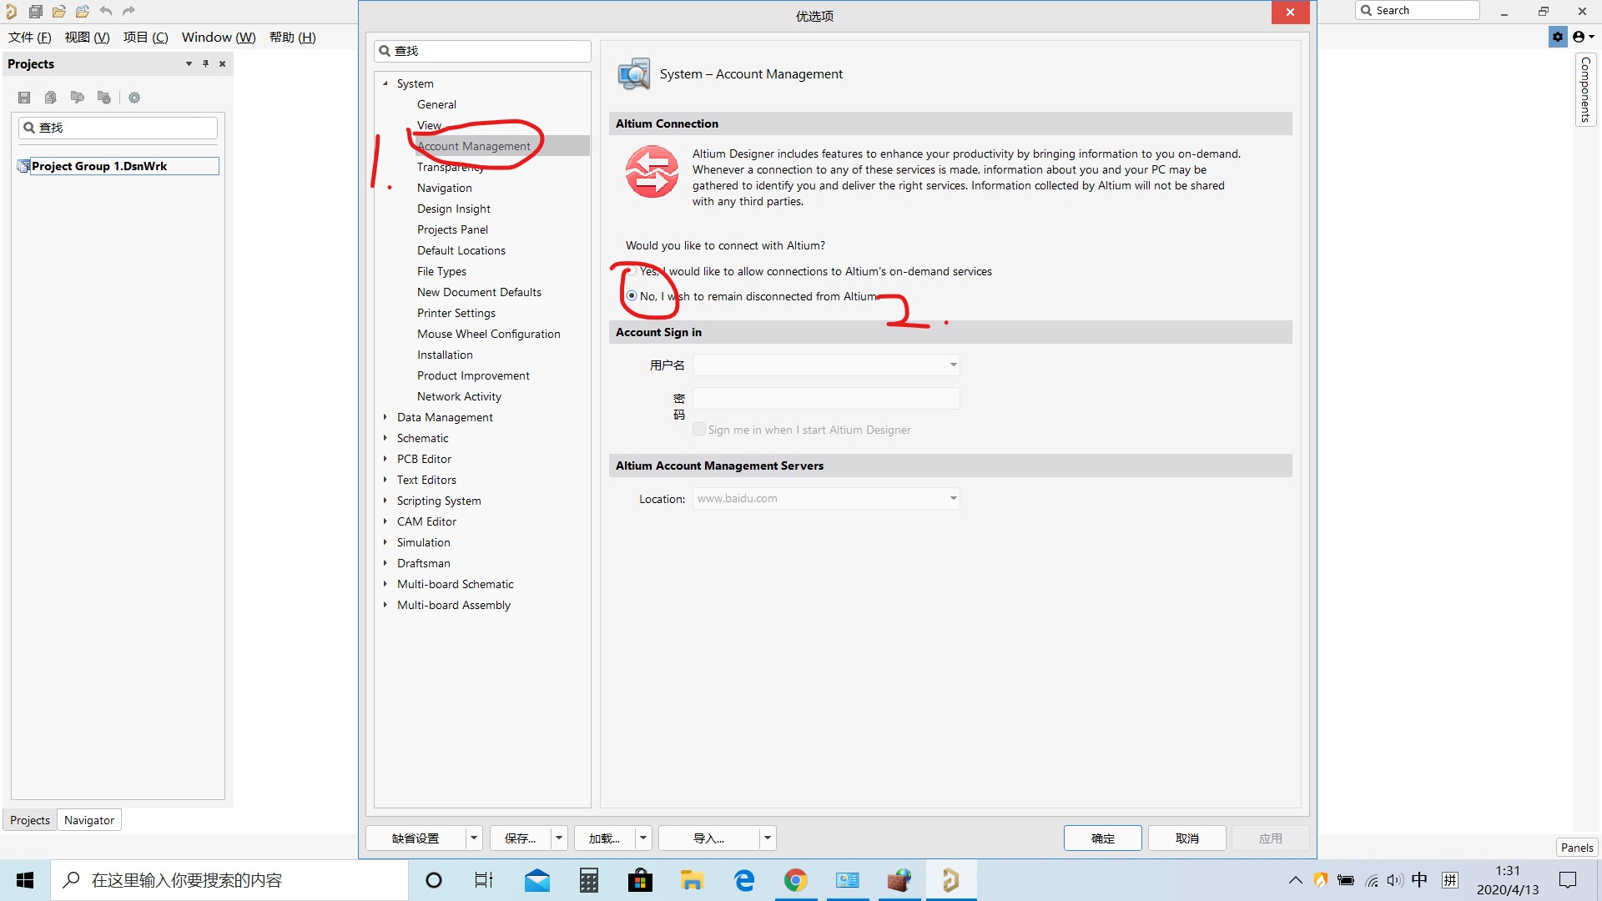Click Open Document folder icon in top toolbar

coord(59,12)
